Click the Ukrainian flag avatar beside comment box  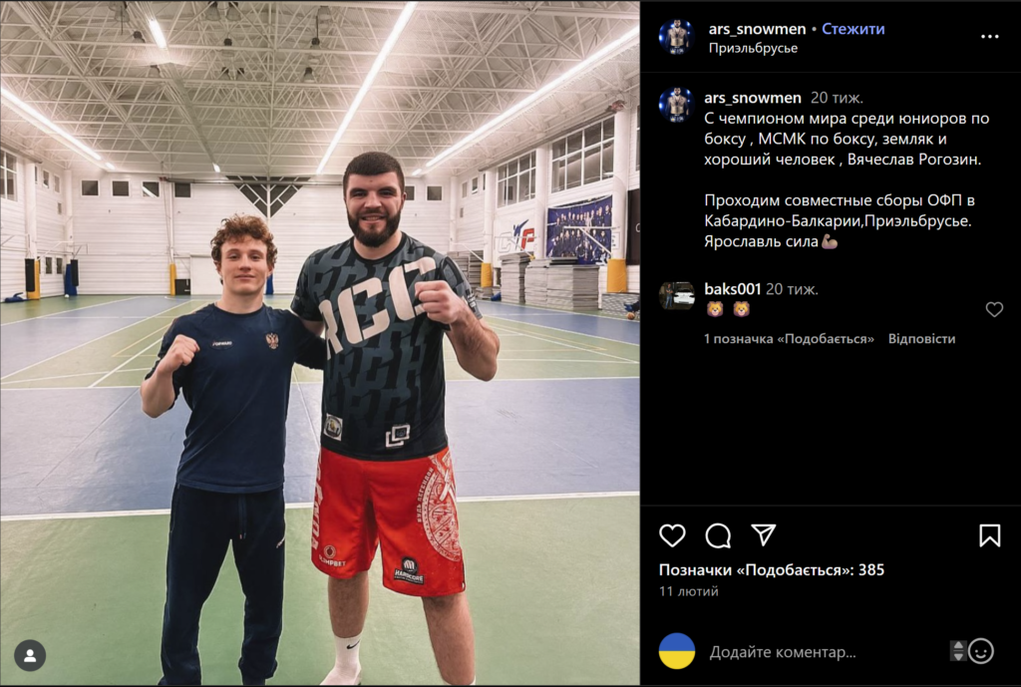677,651
